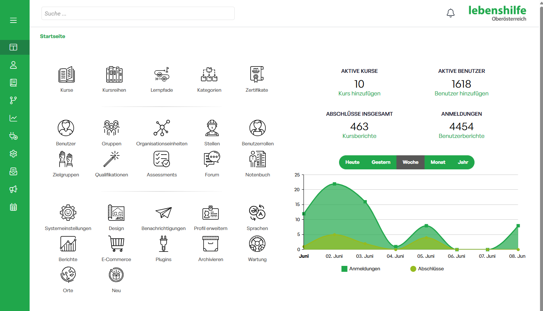The height and width of the screenshot is (311, 543).
Task: Open the book sidebar icon
Action: 13,82
